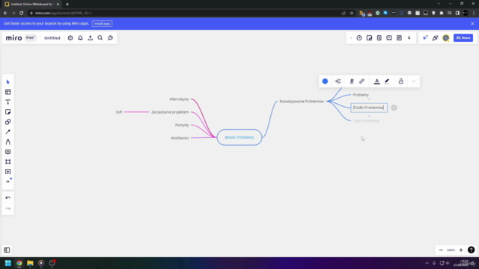Redo the last action
The height and width of the screenshot is (269, 479).
point(8,208)
